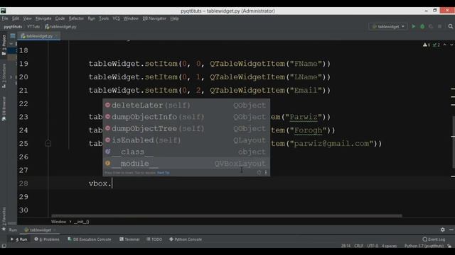Click the YTTuts breadcrumb
Image resolution: width=455 pixels, height=255 pixels.
pyautogui.click(x=33, y=27)
